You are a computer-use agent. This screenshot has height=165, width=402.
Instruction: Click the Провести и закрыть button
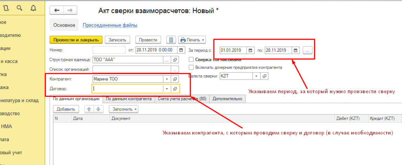click(76, 40)
